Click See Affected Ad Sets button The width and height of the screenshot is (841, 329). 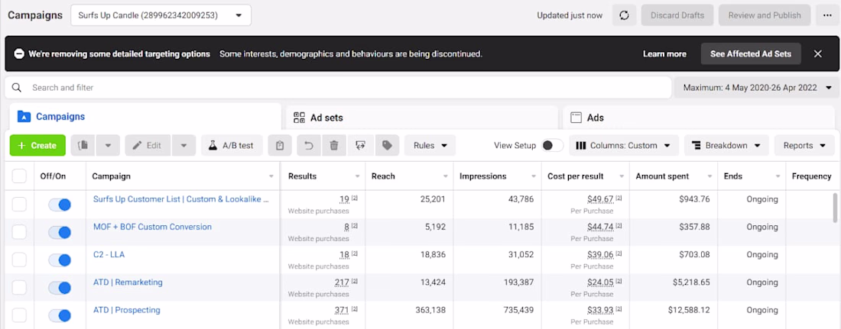tap(751, 53)
